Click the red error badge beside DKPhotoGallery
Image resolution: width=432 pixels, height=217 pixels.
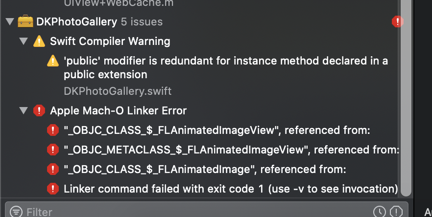(x=397, y=22)
